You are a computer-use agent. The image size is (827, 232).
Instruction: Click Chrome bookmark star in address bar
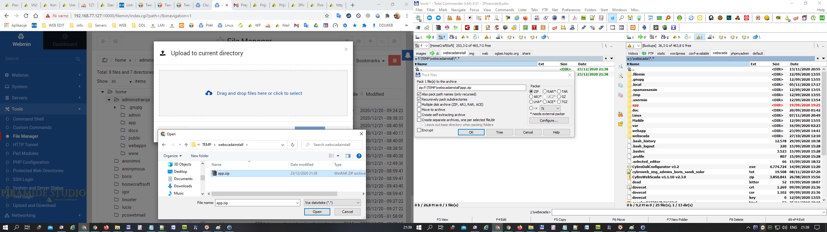pos(327,16)
